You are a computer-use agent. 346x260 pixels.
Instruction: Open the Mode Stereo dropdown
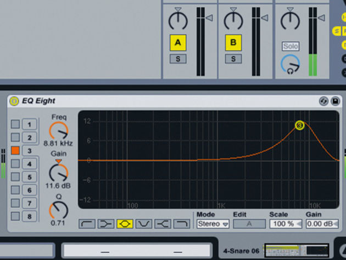pyautogui.click(x=213, y=224)
